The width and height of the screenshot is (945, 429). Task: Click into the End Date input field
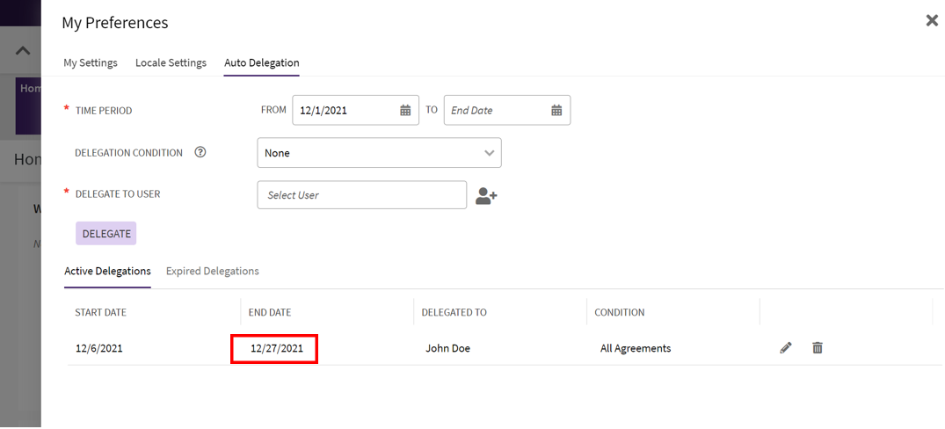coord(495,111)
